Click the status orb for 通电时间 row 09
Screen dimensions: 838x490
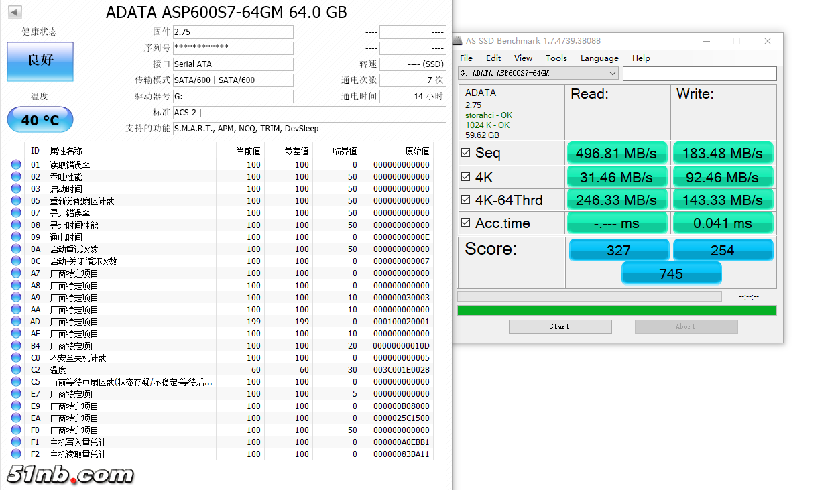(16, 237)
